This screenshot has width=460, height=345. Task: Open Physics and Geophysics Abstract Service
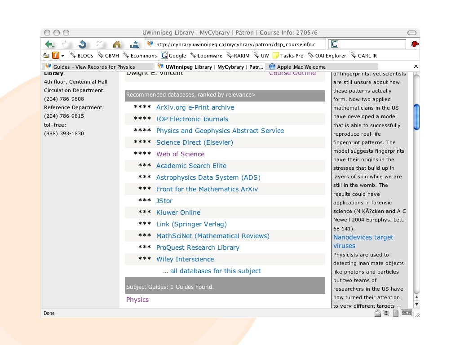[x=220, y=131]
